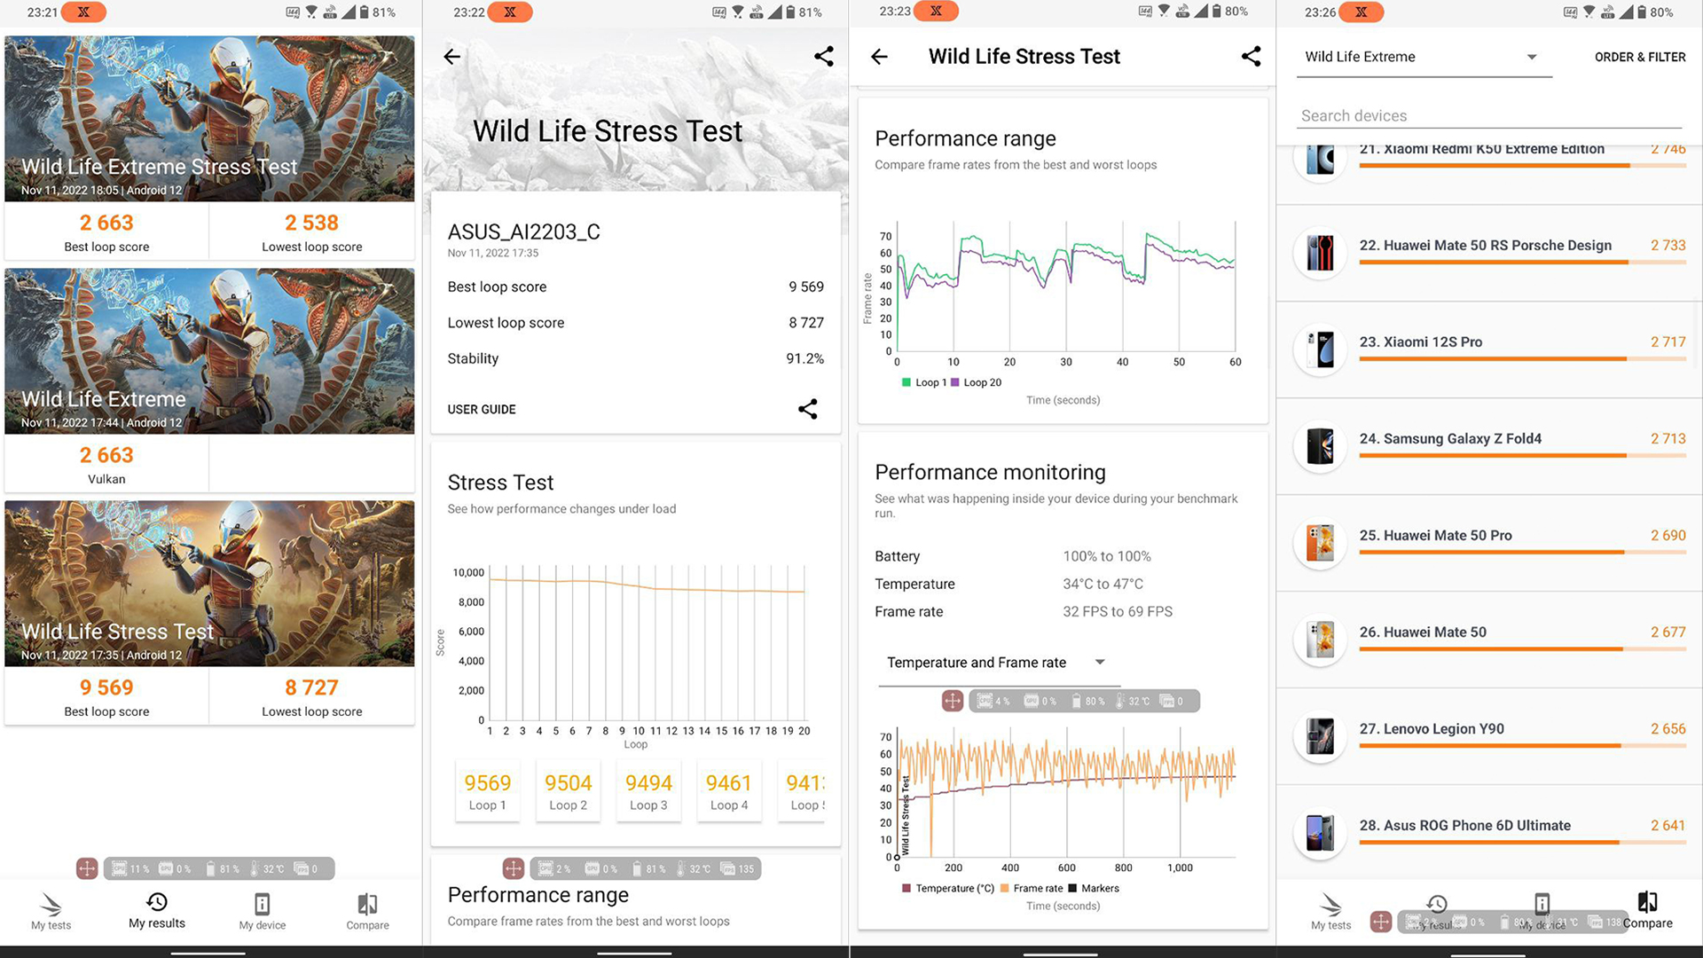
Task: Tap best loop score 9 569 on card
Action: [106, 687]
